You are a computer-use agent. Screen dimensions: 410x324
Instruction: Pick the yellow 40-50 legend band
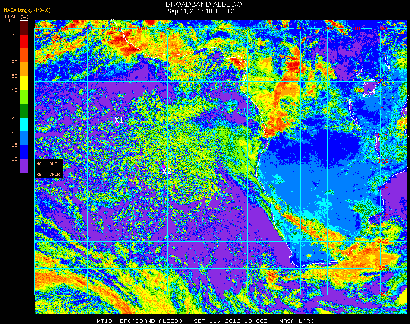pos(24,83)
